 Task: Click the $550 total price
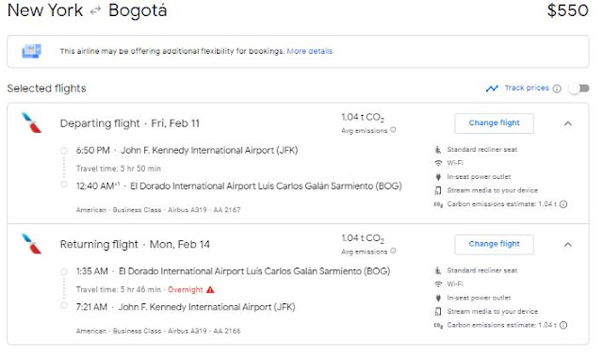tap(567, 10)
